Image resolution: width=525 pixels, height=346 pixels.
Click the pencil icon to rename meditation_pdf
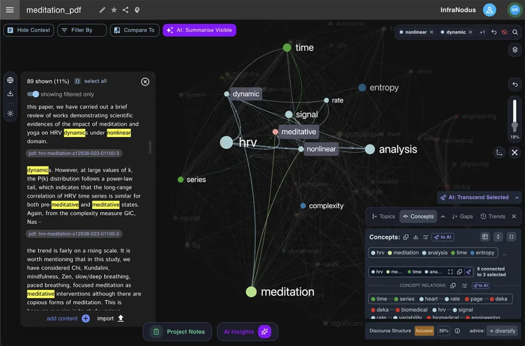[102, 10]
